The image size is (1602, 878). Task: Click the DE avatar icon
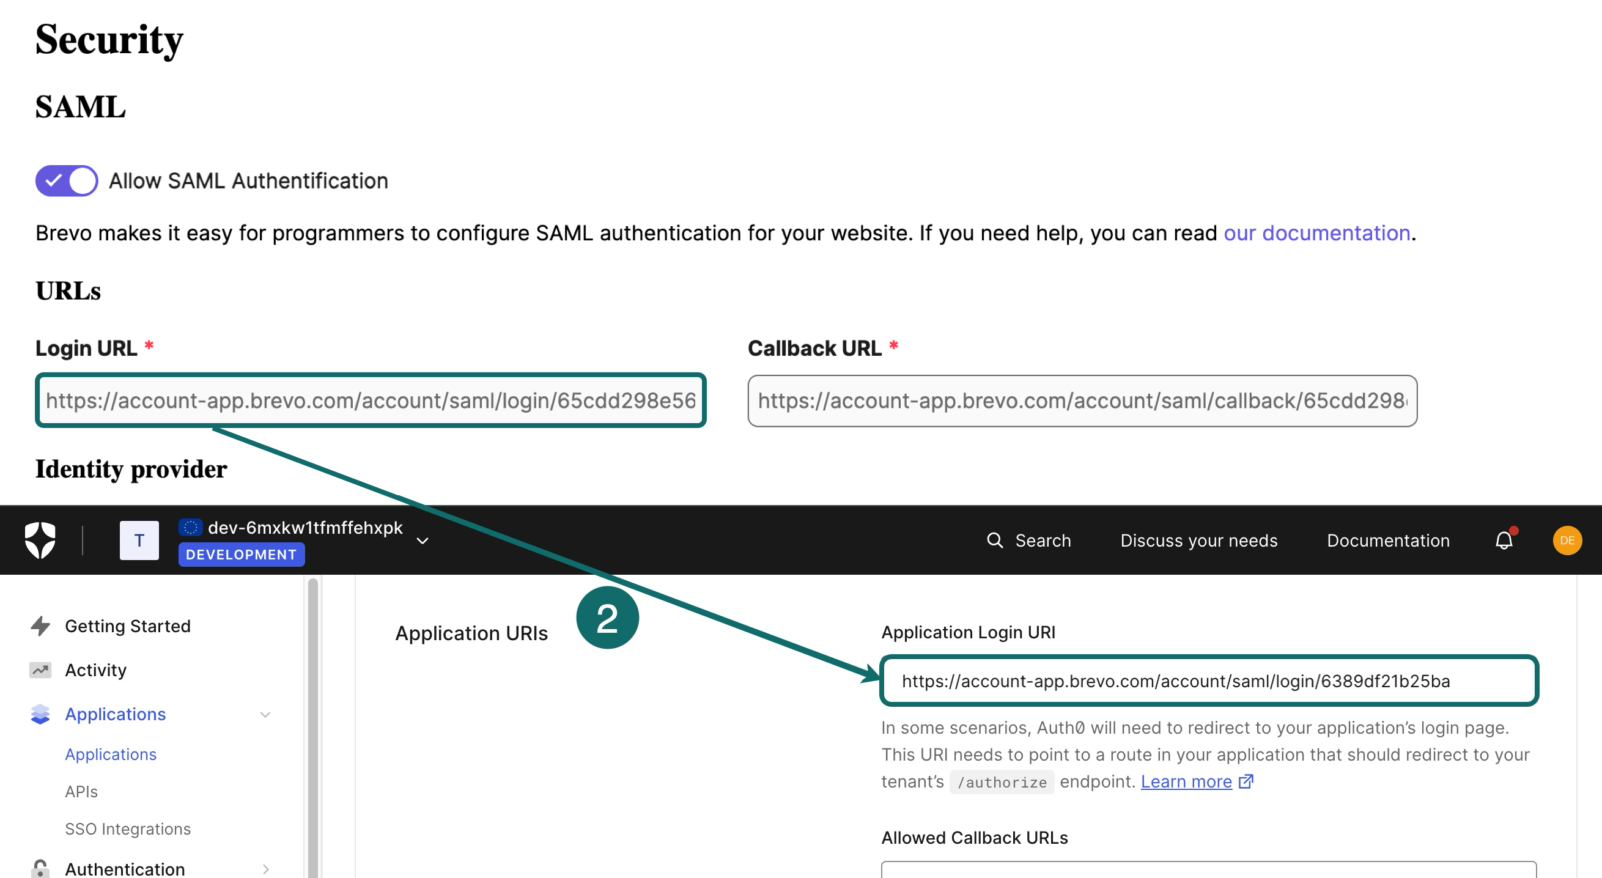[1568, 540]
